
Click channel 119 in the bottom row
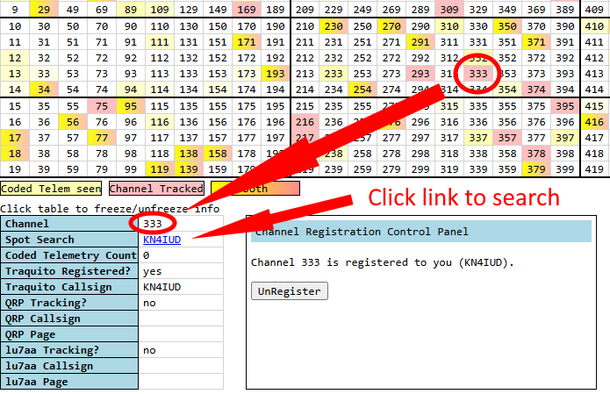(161, 168)
